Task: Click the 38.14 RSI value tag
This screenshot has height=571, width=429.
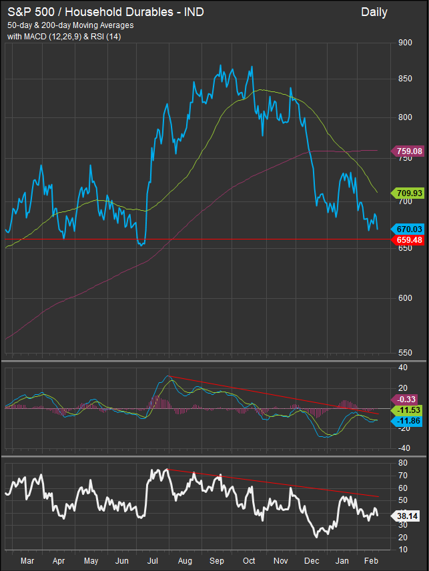Action: click(406, 516)
